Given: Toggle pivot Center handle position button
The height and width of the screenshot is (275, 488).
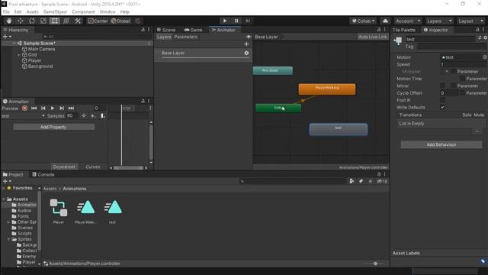Looking at the screenshot, I should coord(98,21).
